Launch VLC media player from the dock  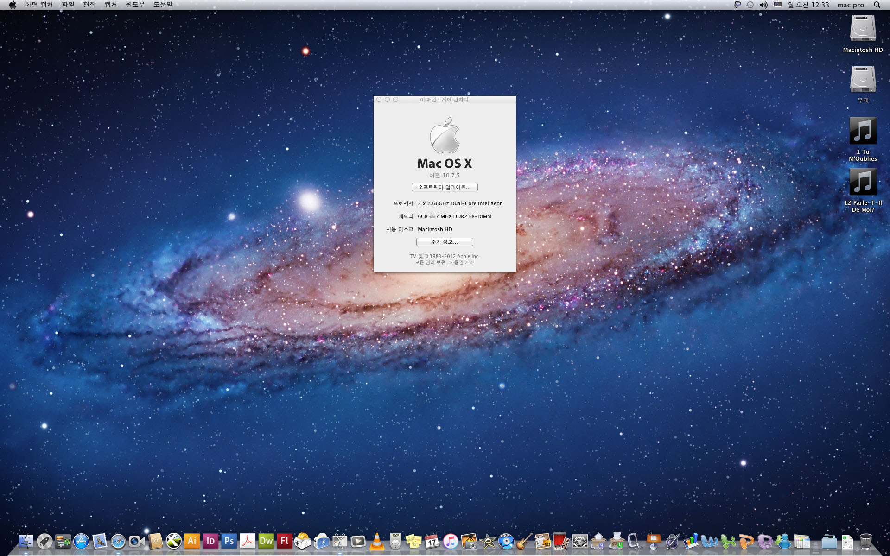point(377,541)
